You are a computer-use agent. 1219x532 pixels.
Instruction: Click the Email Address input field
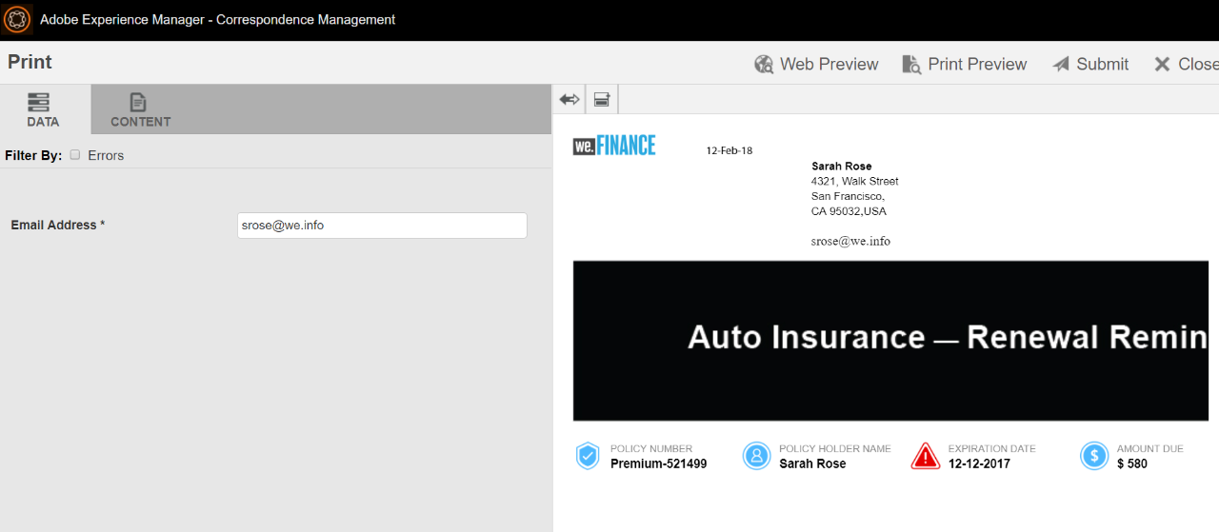point(382,226)
